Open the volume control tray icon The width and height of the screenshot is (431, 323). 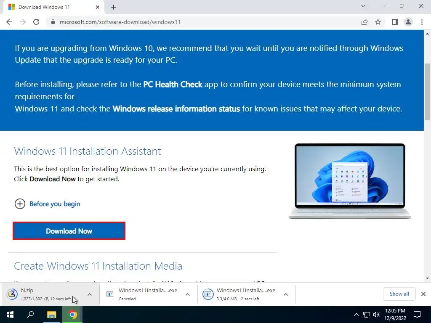click(376, 315)
